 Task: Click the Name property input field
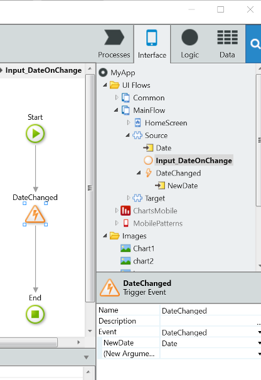(x=211, y=310)
